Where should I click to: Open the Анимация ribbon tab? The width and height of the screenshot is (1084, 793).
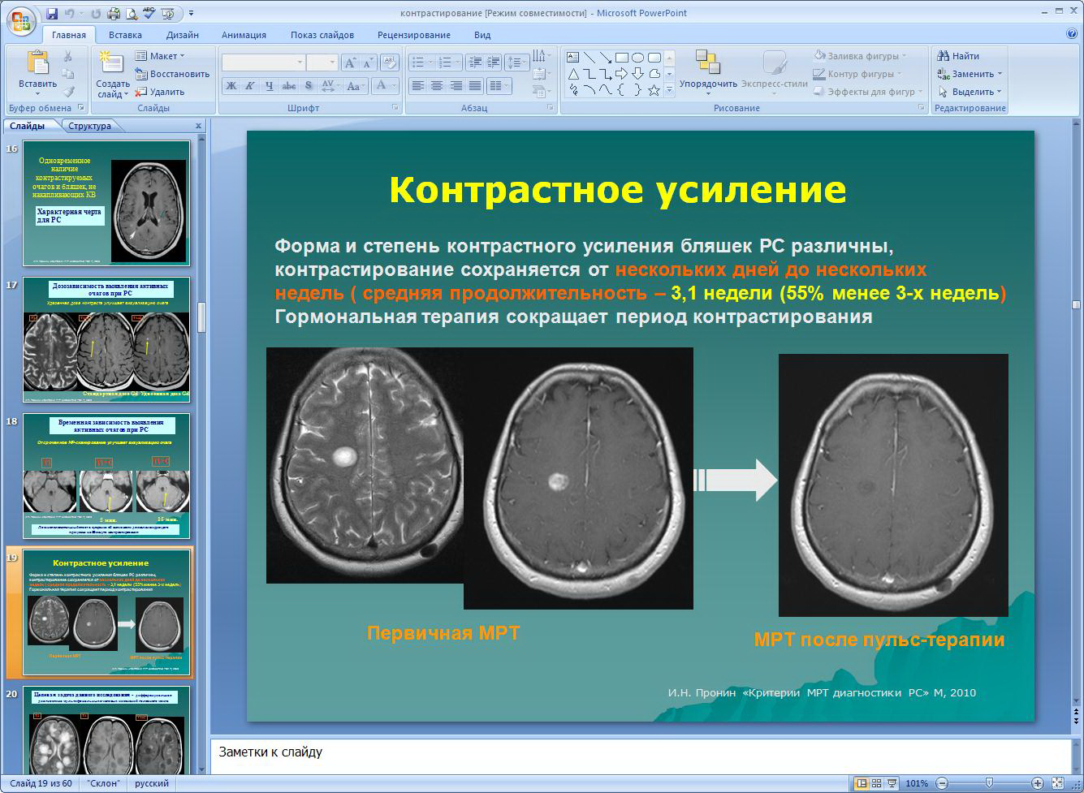pos(244,35)
